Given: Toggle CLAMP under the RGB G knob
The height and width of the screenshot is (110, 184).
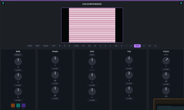Looking at the screenshot, I should [x=18, y=85].
